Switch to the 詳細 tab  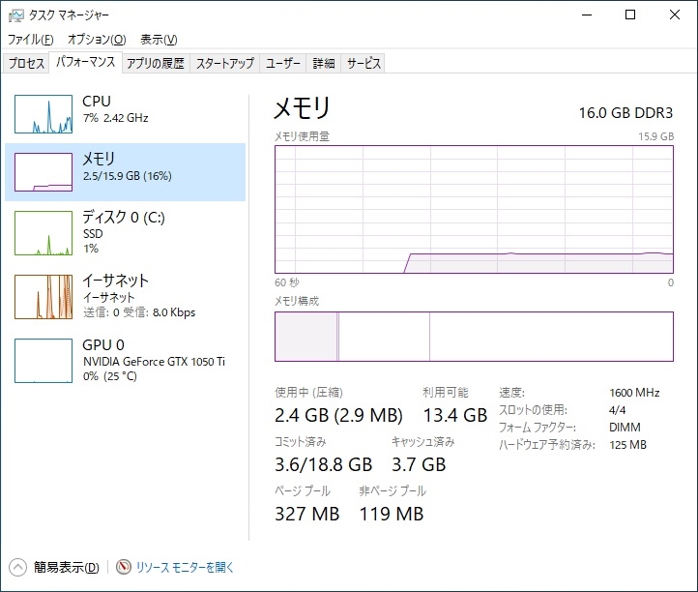pos(324,64)
